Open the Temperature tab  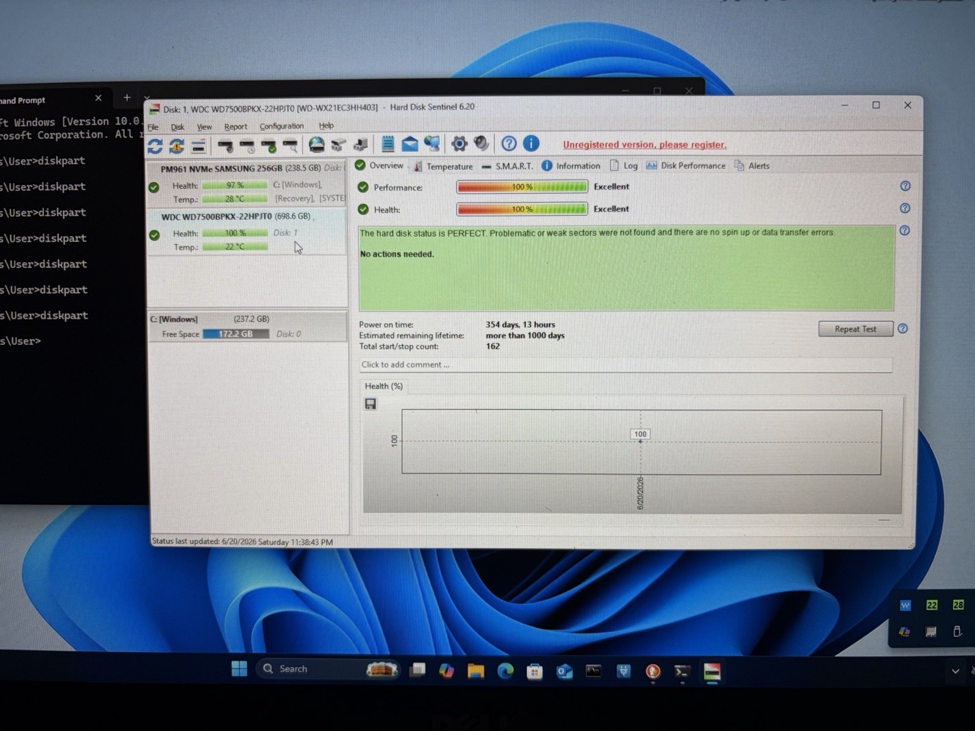pos(443,166)
